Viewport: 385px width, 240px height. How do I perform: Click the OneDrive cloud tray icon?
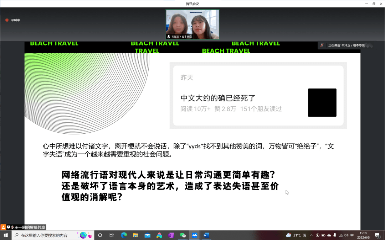click(x=329, y=235)
